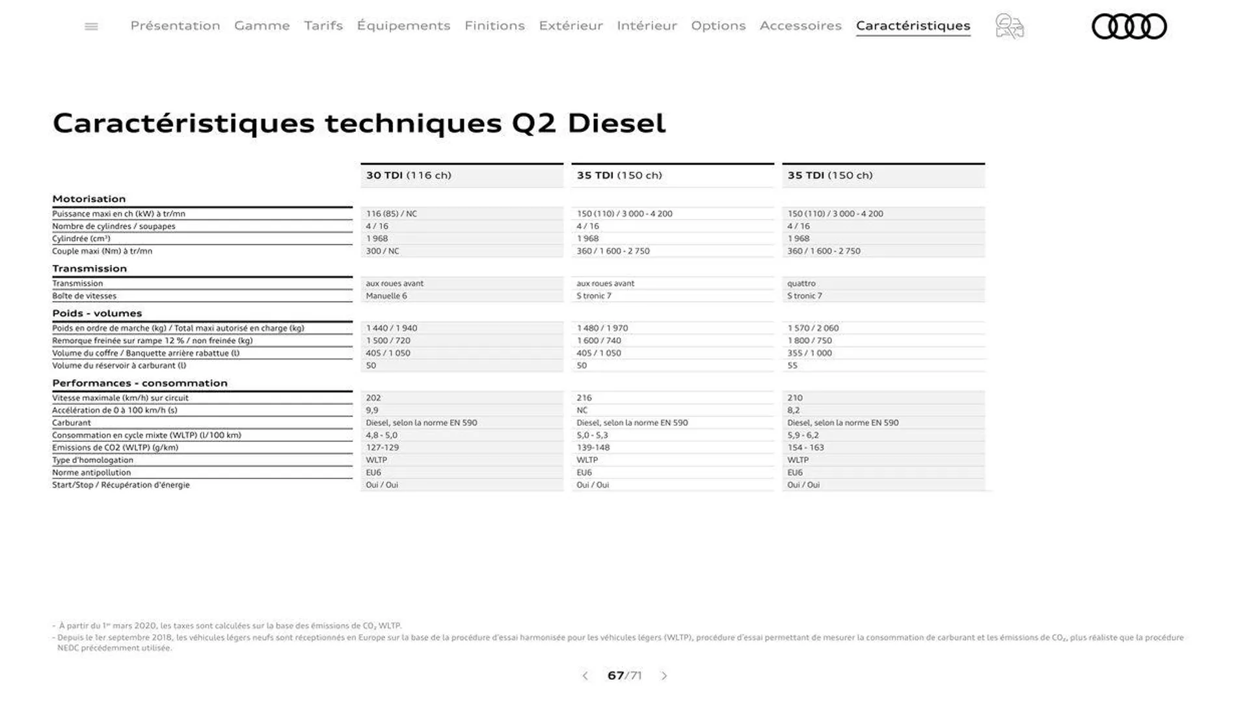
Task: Click 'Start/Stop / Récupération d'énergie' label
Action: (121, 485)
